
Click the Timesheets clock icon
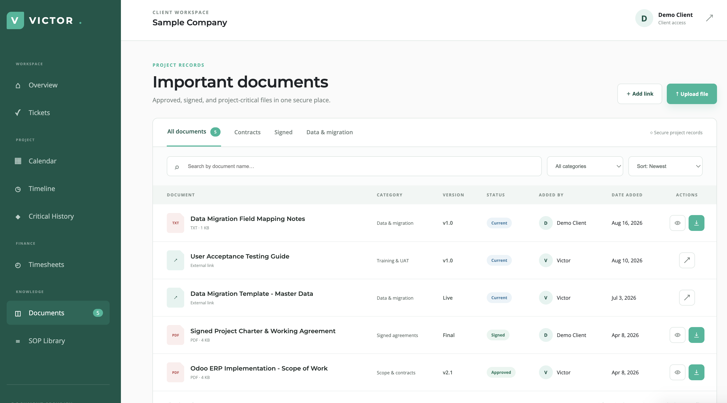click(x=18, y=265)
